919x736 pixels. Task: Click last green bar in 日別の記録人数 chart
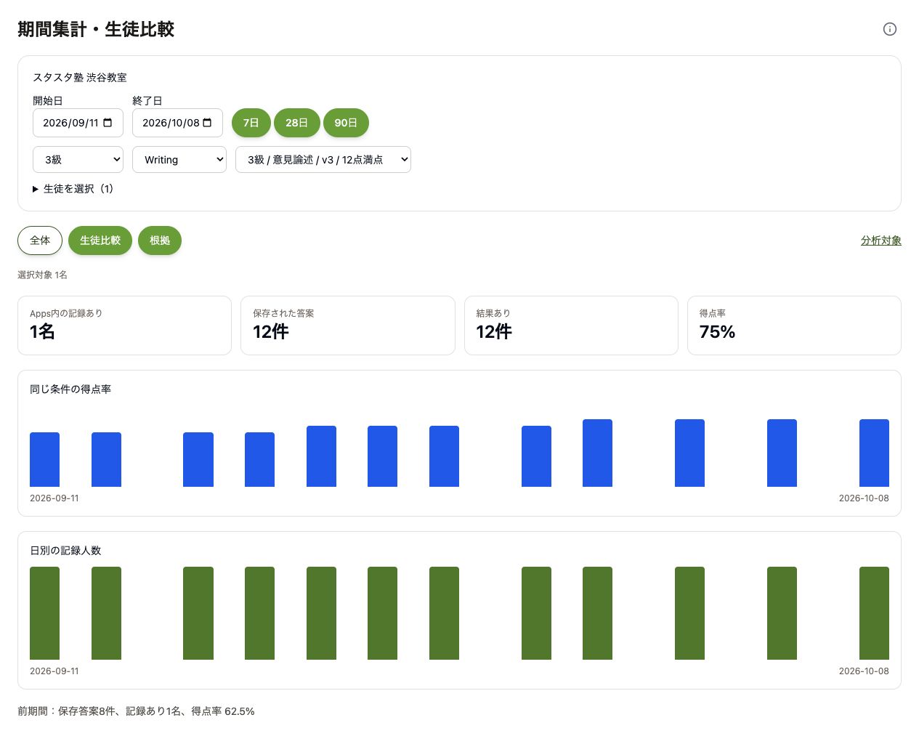[x=874, y=613]
